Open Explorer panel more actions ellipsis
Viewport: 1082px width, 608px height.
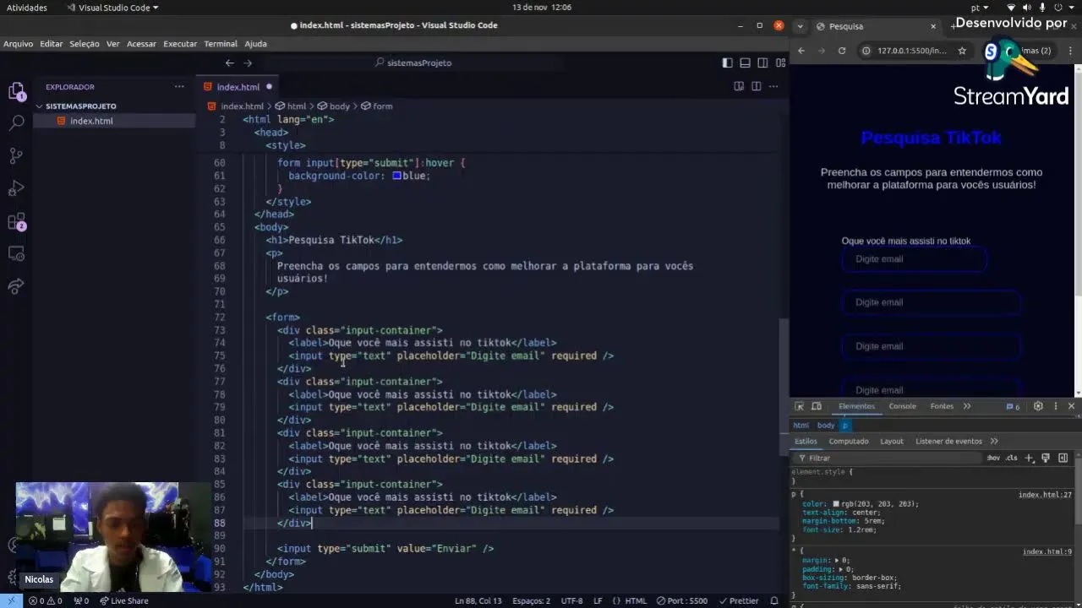179,86
